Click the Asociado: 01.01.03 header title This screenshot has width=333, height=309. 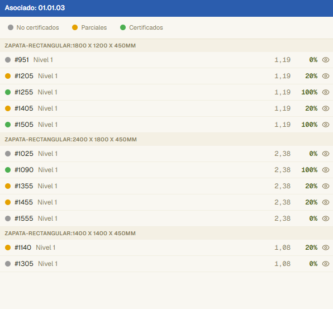tap(35, 8)
